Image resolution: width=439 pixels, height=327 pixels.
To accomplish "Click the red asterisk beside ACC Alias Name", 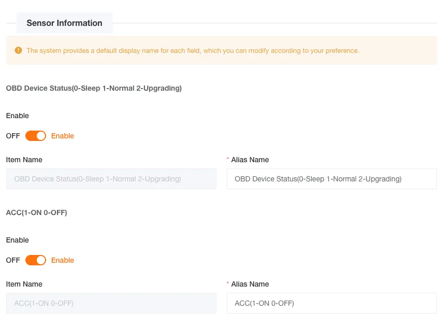I will point(228,284).
